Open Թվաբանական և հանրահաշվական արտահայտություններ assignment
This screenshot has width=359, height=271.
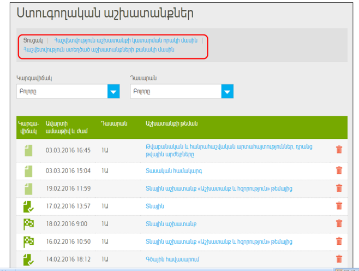[229, 150]
